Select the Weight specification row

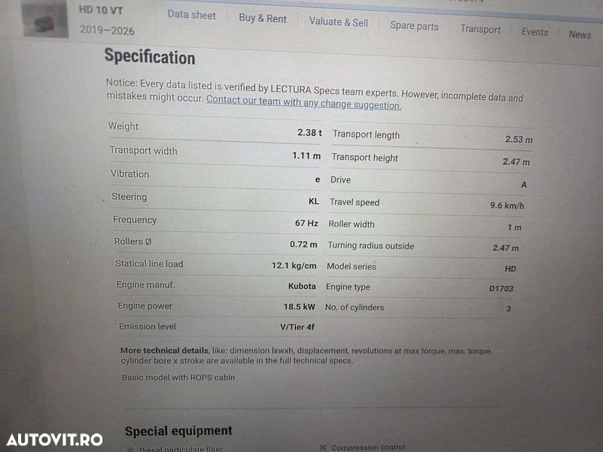click(215, 129)
